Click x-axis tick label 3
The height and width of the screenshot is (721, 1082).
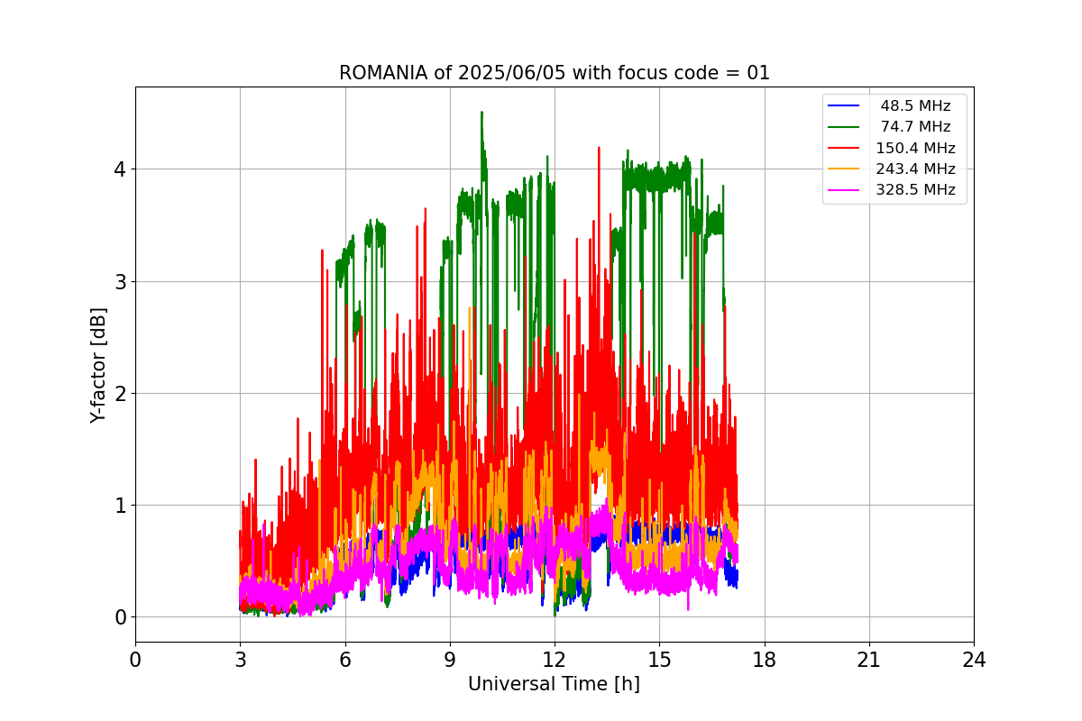(x=240, y=660)
